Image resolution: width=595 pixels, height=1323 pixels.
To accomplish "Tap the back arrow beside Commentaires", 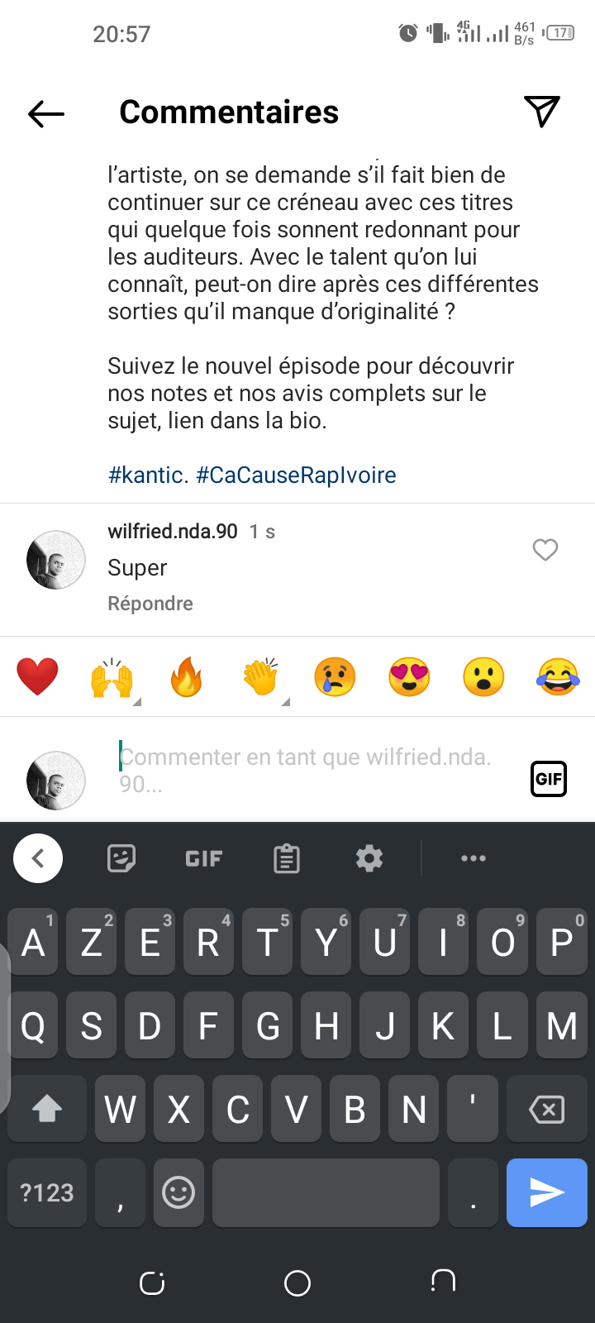I will click(x=46, y=113).
